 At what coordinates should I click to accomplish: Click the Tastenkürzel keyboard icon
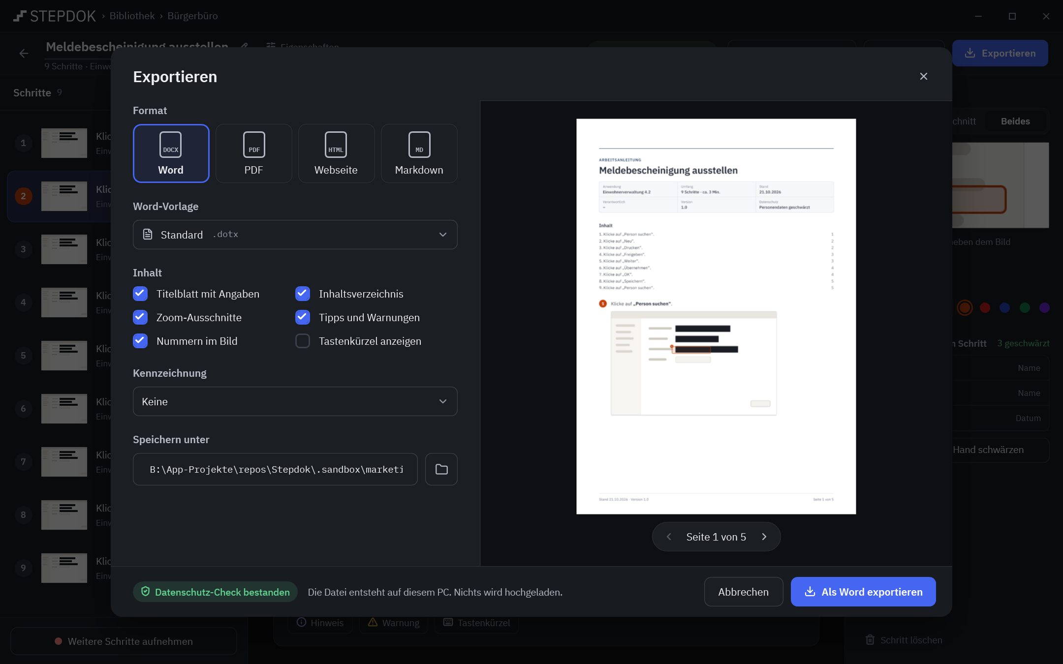click(x=448, y=622)
